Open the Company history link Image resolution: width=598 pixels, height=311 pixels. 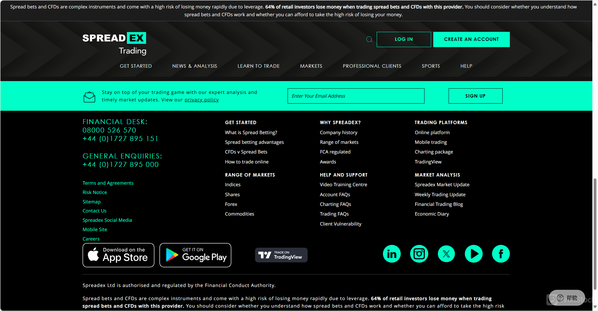[339, 133]
